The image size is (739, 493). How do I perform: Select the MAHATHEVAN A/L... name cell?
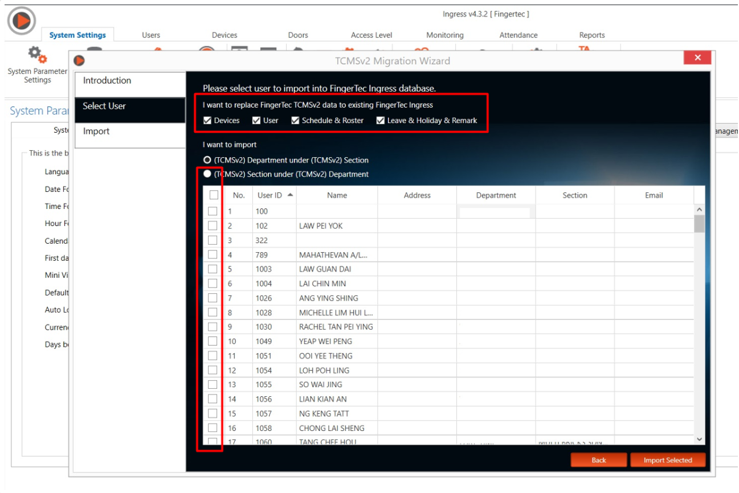point(337,254)
